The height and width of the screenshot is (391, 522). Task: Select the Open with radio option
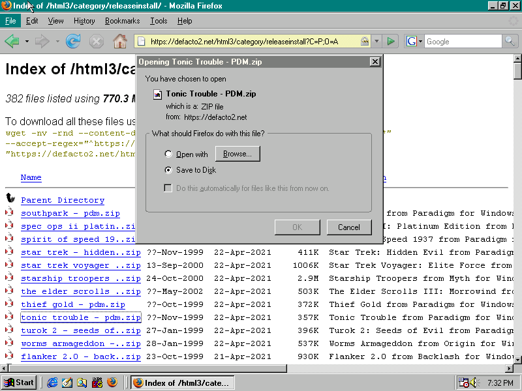pos(168,154)
